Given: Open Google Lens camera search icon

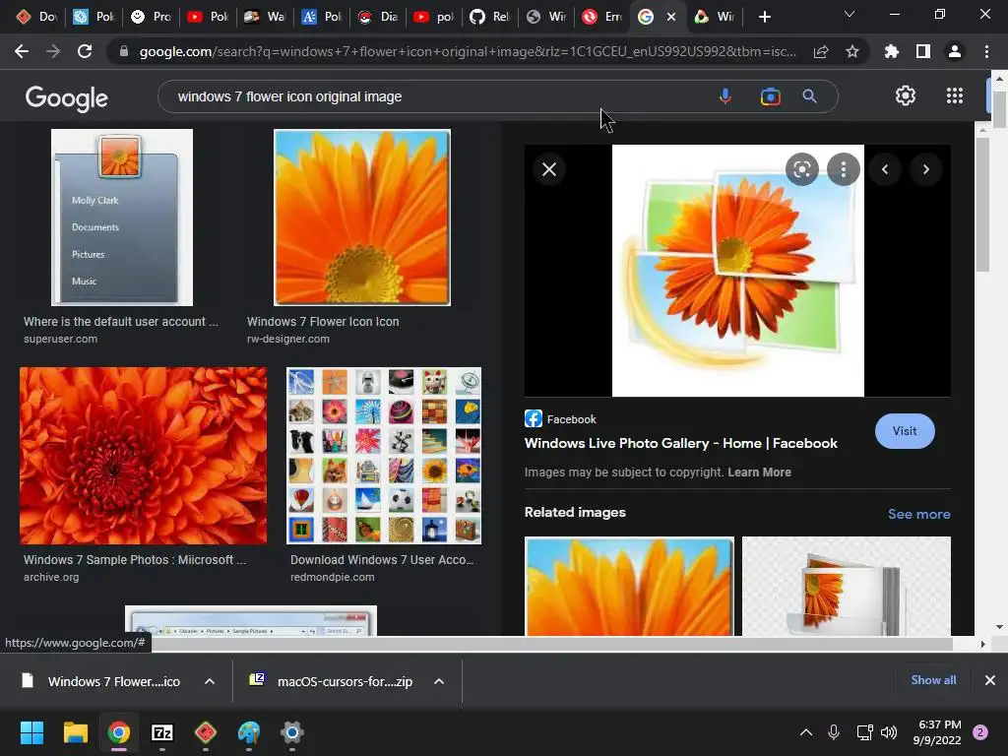Looking at the screenshot, I should [770, 96].
